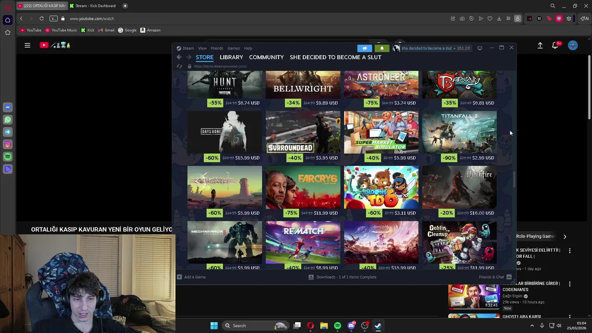592x333 pixels.
Task: Click the browser Aria AI button
Action: [x=585, y=18]
